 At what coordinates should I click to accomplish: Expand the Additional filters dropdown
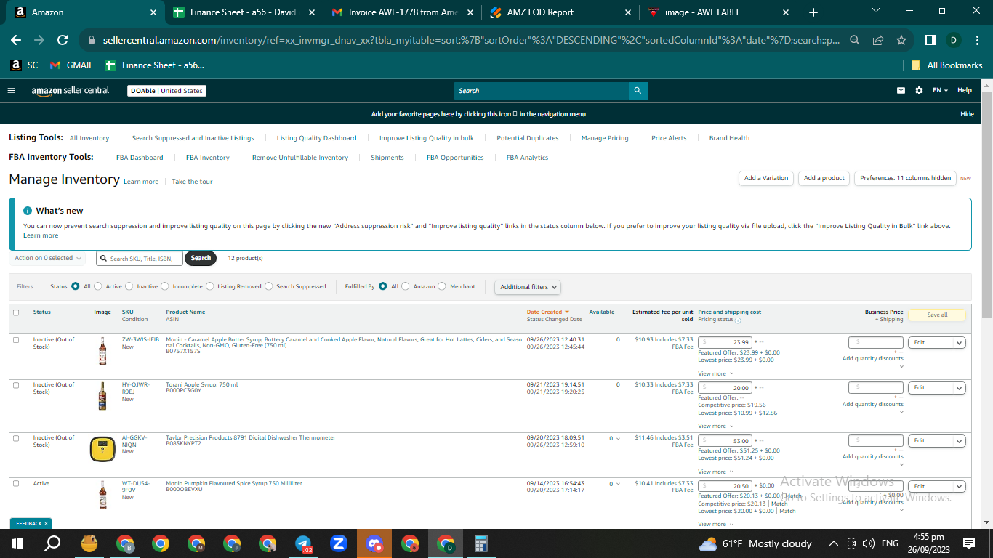coord(528,287)
